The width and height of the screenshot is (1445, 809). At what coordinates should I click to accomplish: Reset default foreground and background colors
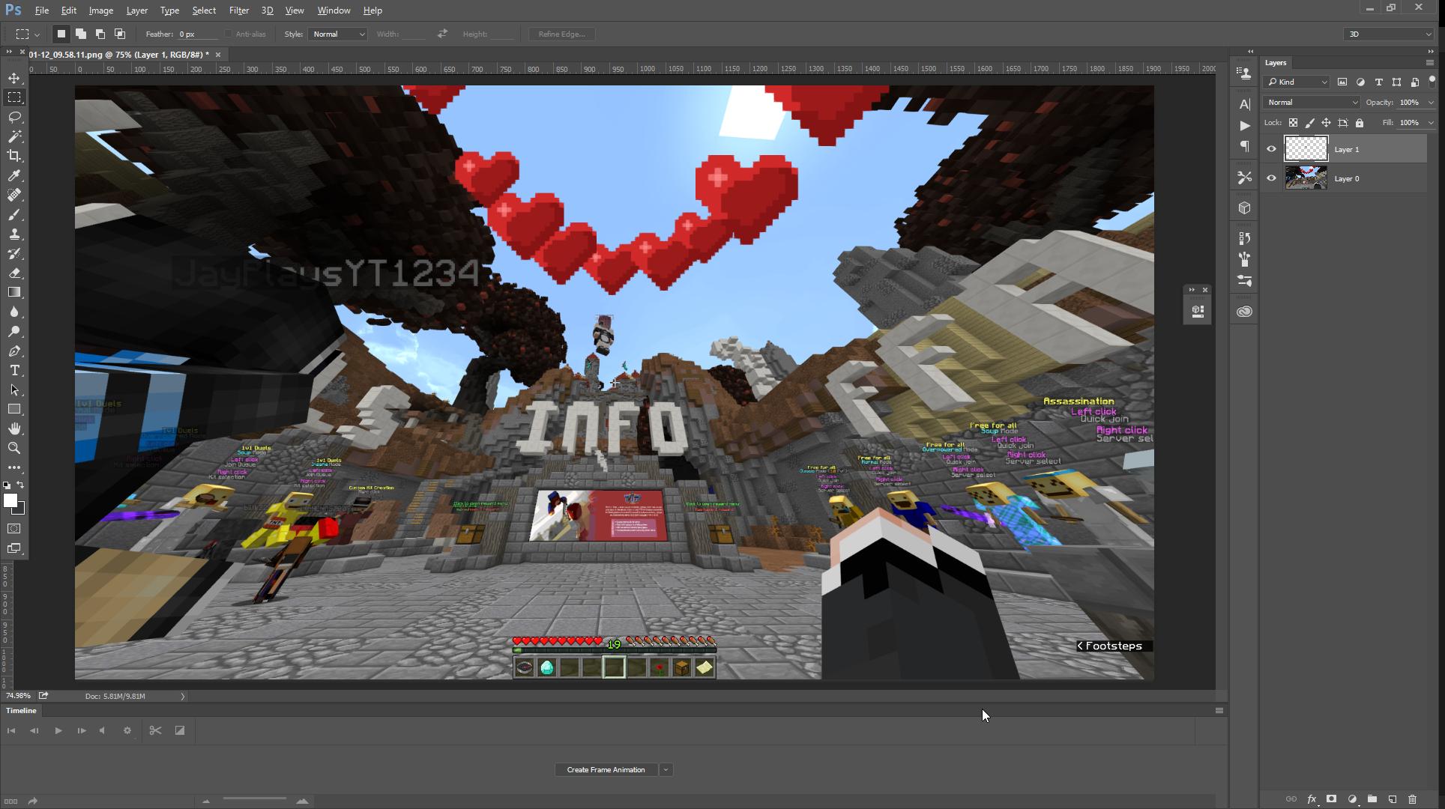click(x=7, y=485)
